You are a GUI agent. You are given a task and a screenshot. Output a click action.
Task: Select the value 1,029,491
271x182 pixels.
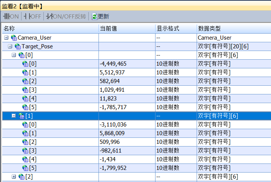click(x=112, y=90)
